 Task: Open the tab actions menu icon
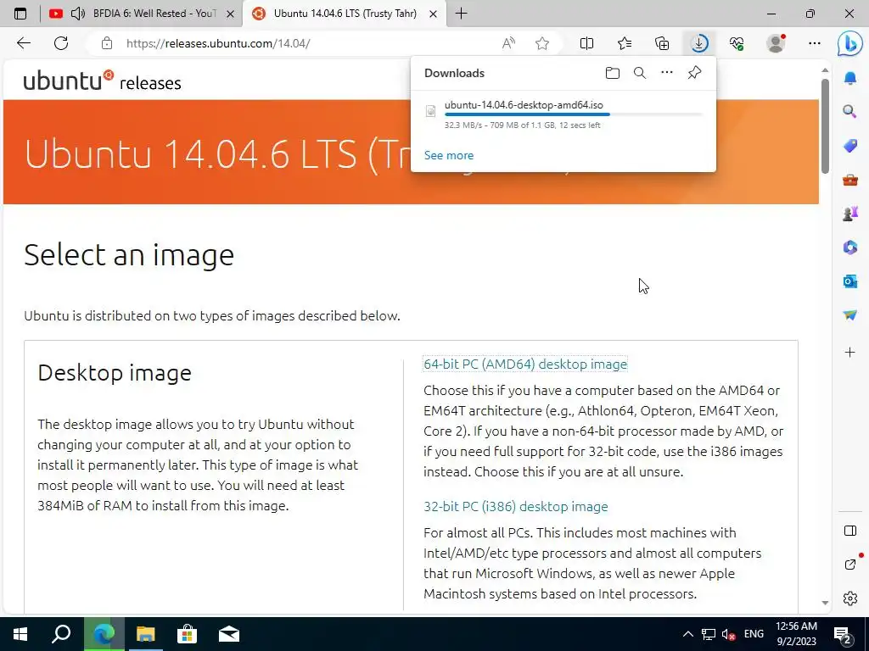tap(20, 14)
